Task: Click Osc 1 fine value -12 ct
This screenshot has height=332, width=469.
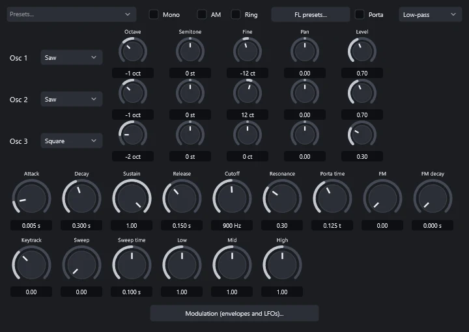Action: [248, 73]
